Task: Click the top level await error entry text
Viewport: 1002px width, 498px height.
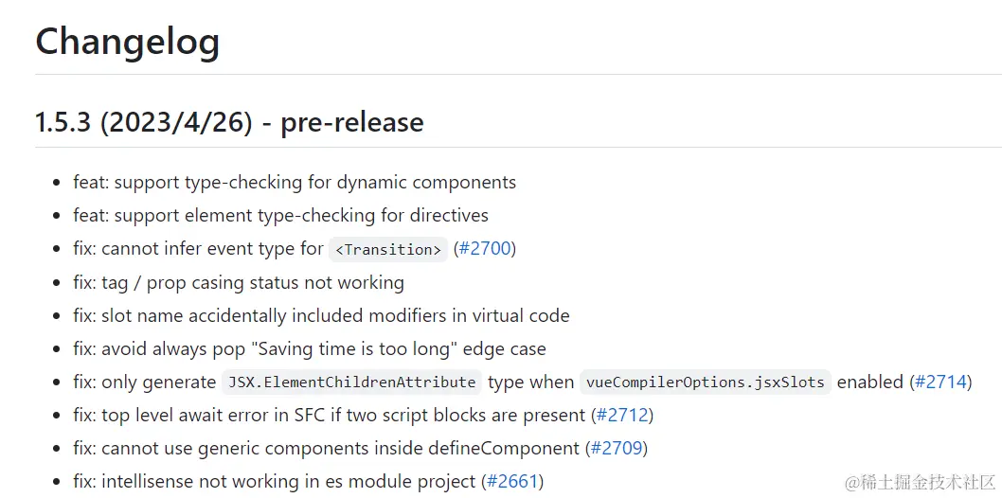Action: (x=330, y=416)
